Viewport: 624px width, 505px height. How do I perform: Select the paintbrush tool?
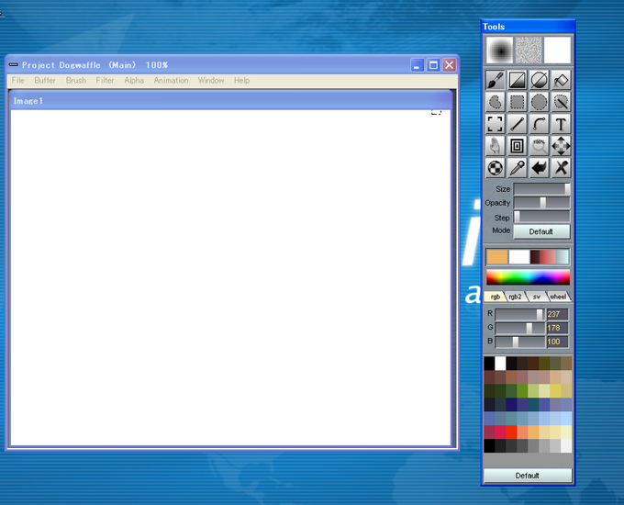[495, 80]
